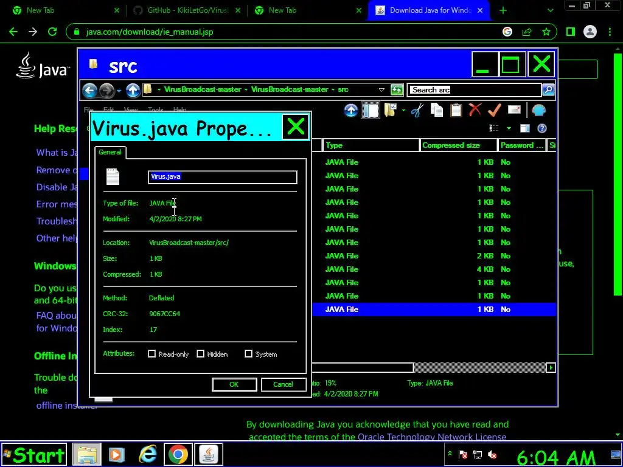Image resolution: width=623 pixels, height=467 pixels.
Task: Select the row with 4 KB compressed size
Action: (x=434, y=269)
